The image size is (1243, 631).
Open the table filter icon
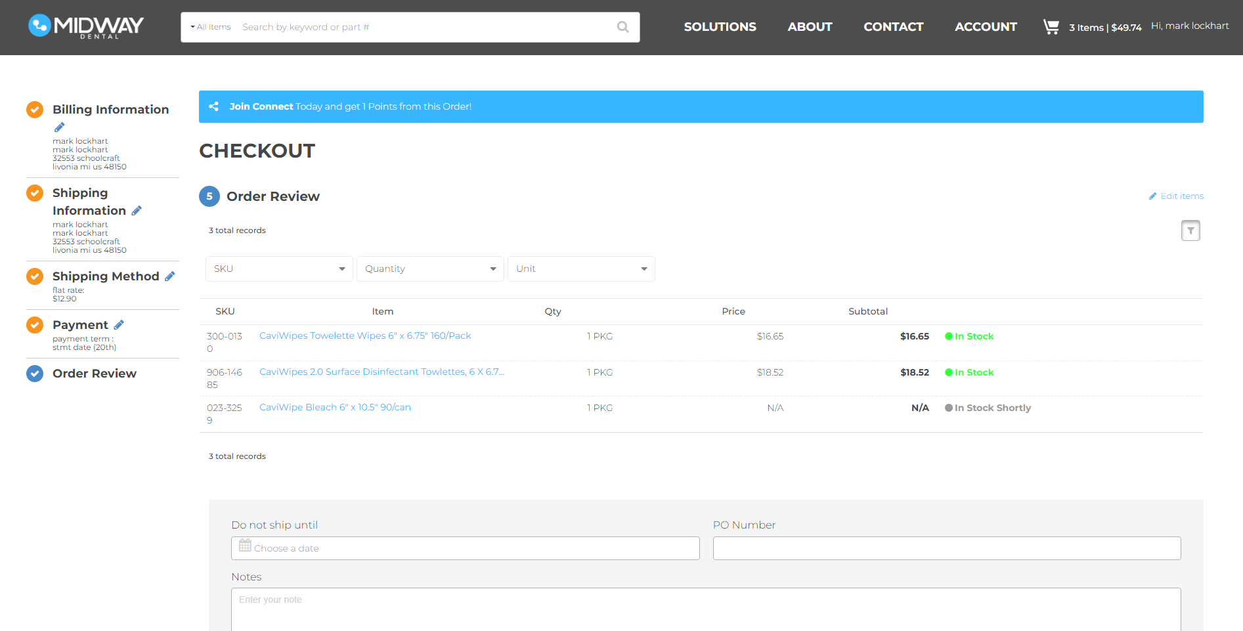[1190, 230]
